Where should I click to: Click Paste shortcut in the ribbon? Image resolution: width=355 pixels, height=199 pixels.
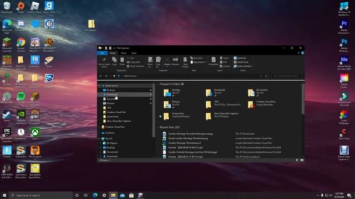(135, 66)
